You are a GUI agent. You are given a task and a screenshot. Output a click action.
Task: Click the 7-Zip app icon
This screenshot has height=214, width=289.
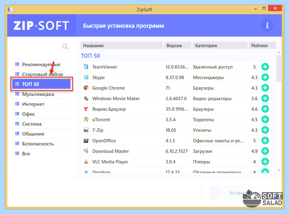tap(86, 130)
